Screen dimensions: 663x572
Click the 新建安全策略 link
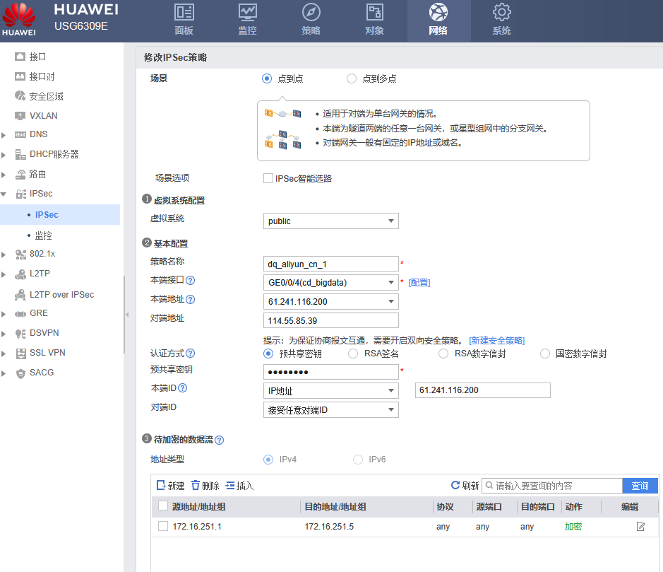click(x=497, y=340)
